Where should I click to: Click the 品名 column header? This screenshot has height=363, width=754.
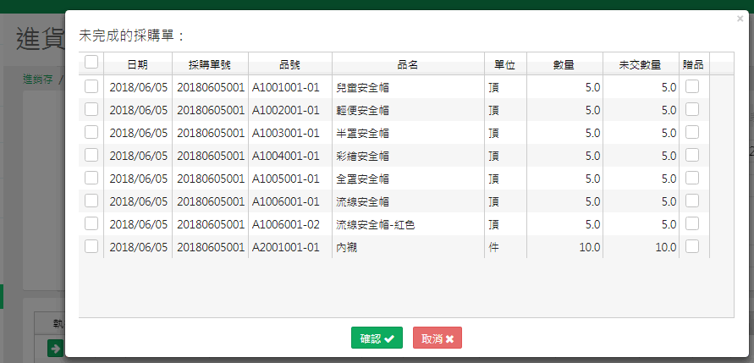tap(408, 65)
